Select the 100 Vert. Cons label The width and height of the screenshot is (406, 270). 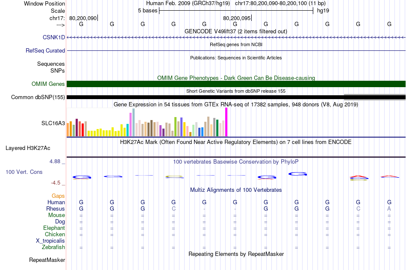(x=24, y=172)
